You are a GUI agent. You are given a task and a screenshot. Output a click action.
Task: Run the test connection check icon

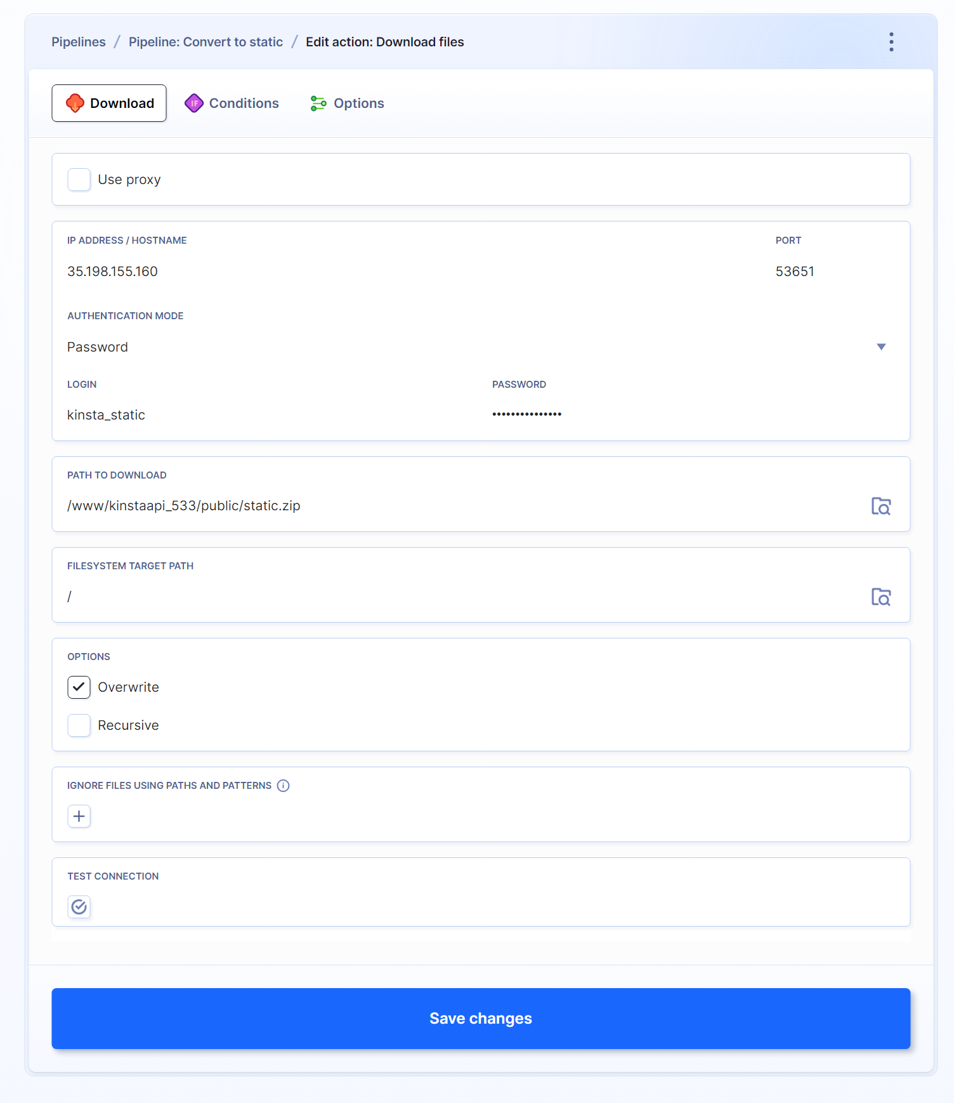(79, 907)
